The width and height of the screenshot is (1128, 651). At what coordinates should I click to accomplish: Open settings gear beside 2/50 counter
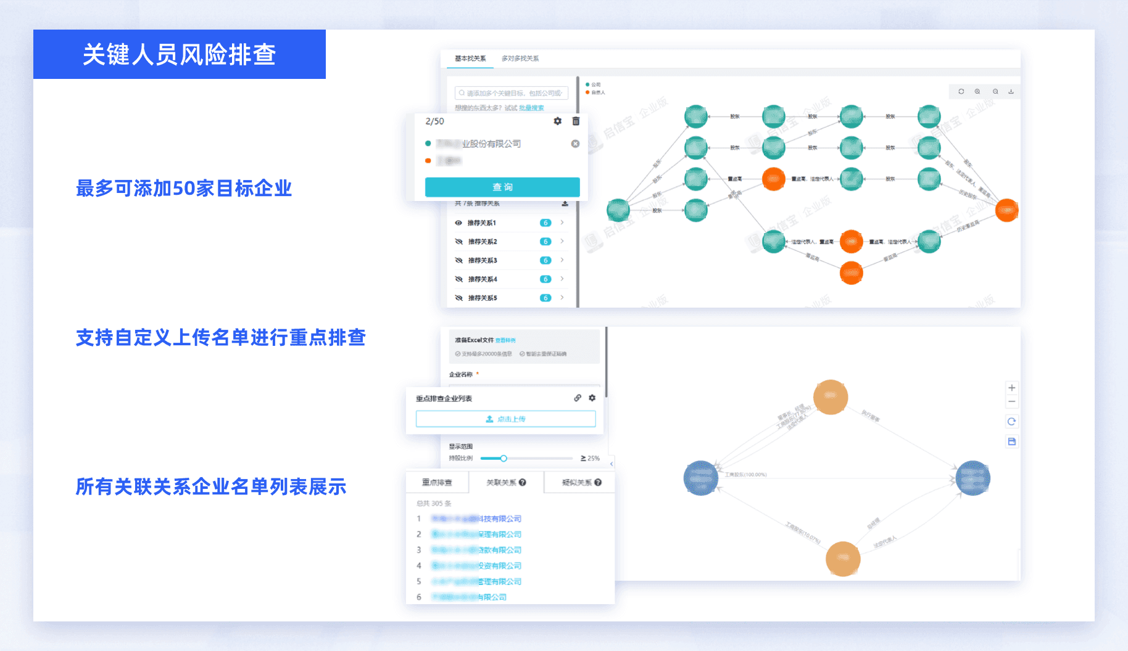557,121
